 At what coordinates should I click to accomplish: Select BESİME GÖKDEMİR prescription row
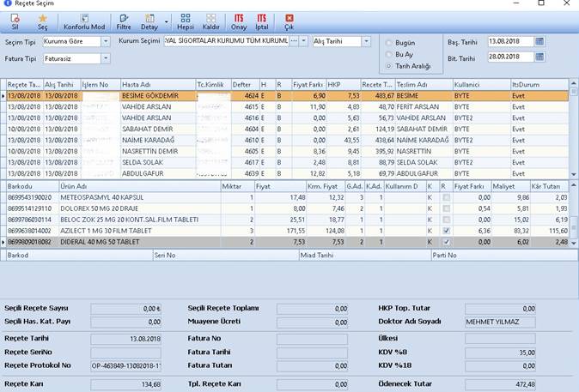click(x=287, y=95)
